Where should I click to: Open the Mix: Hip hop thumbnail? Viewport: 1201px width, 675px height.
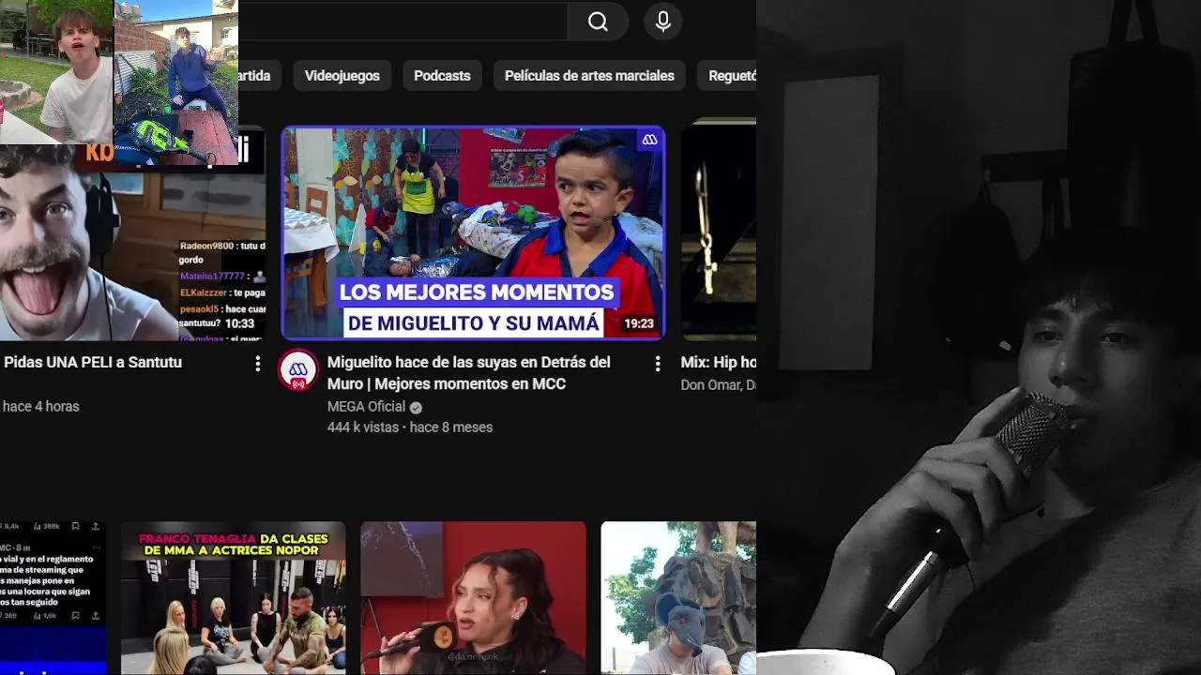[x=719, y=231]
